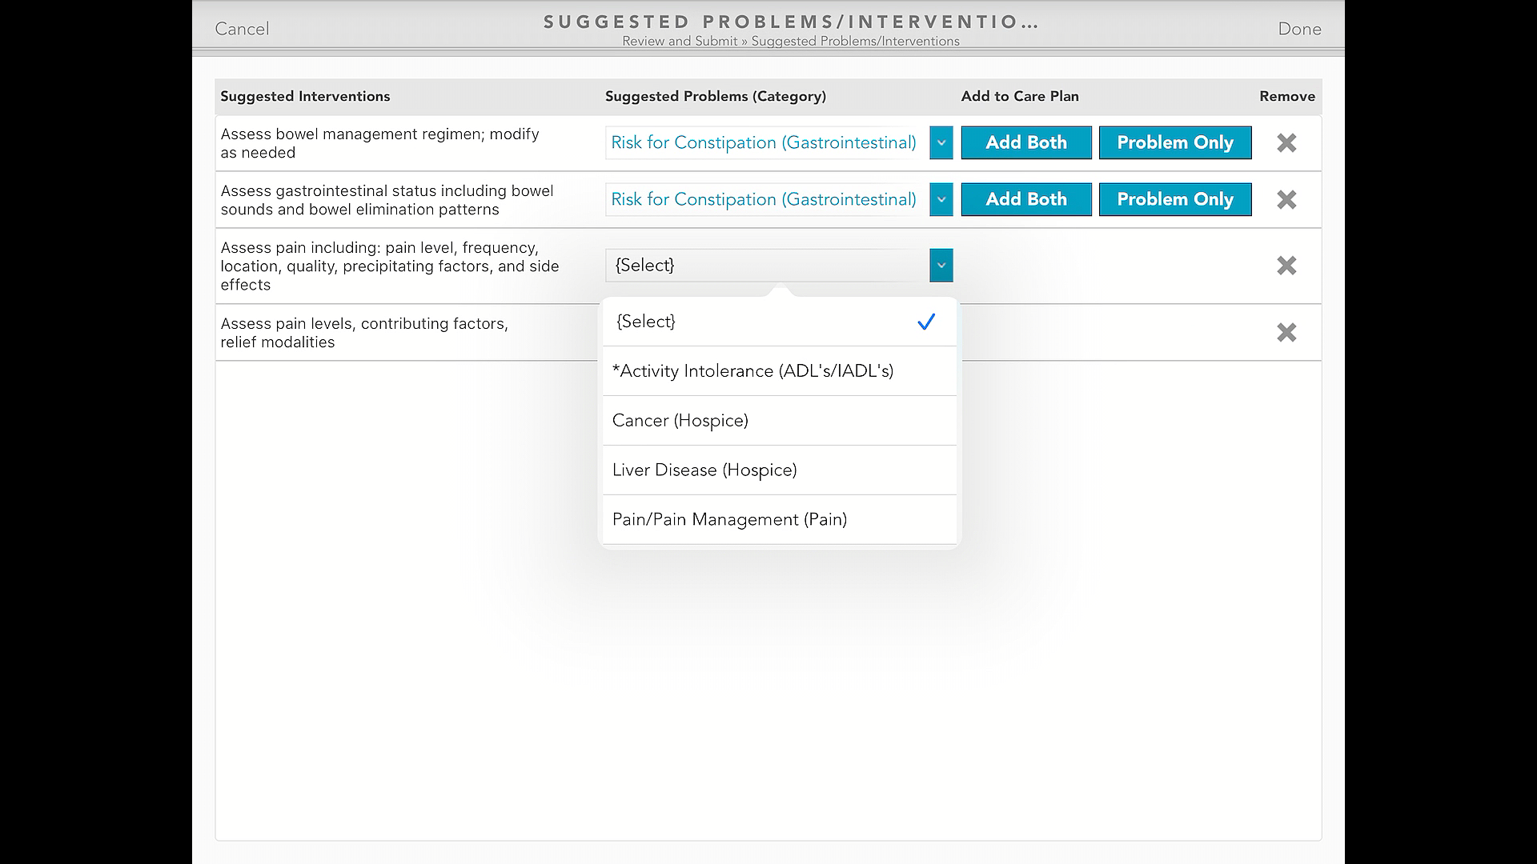
Task: Click Problem Only for gastrointestinal status row
Action: click(1174, 200)
